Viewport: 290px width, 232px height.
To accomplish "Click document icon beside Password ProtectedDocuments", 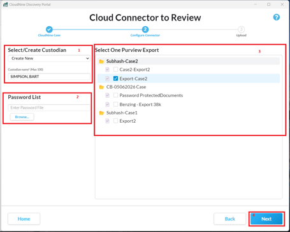I will [108, 95].
